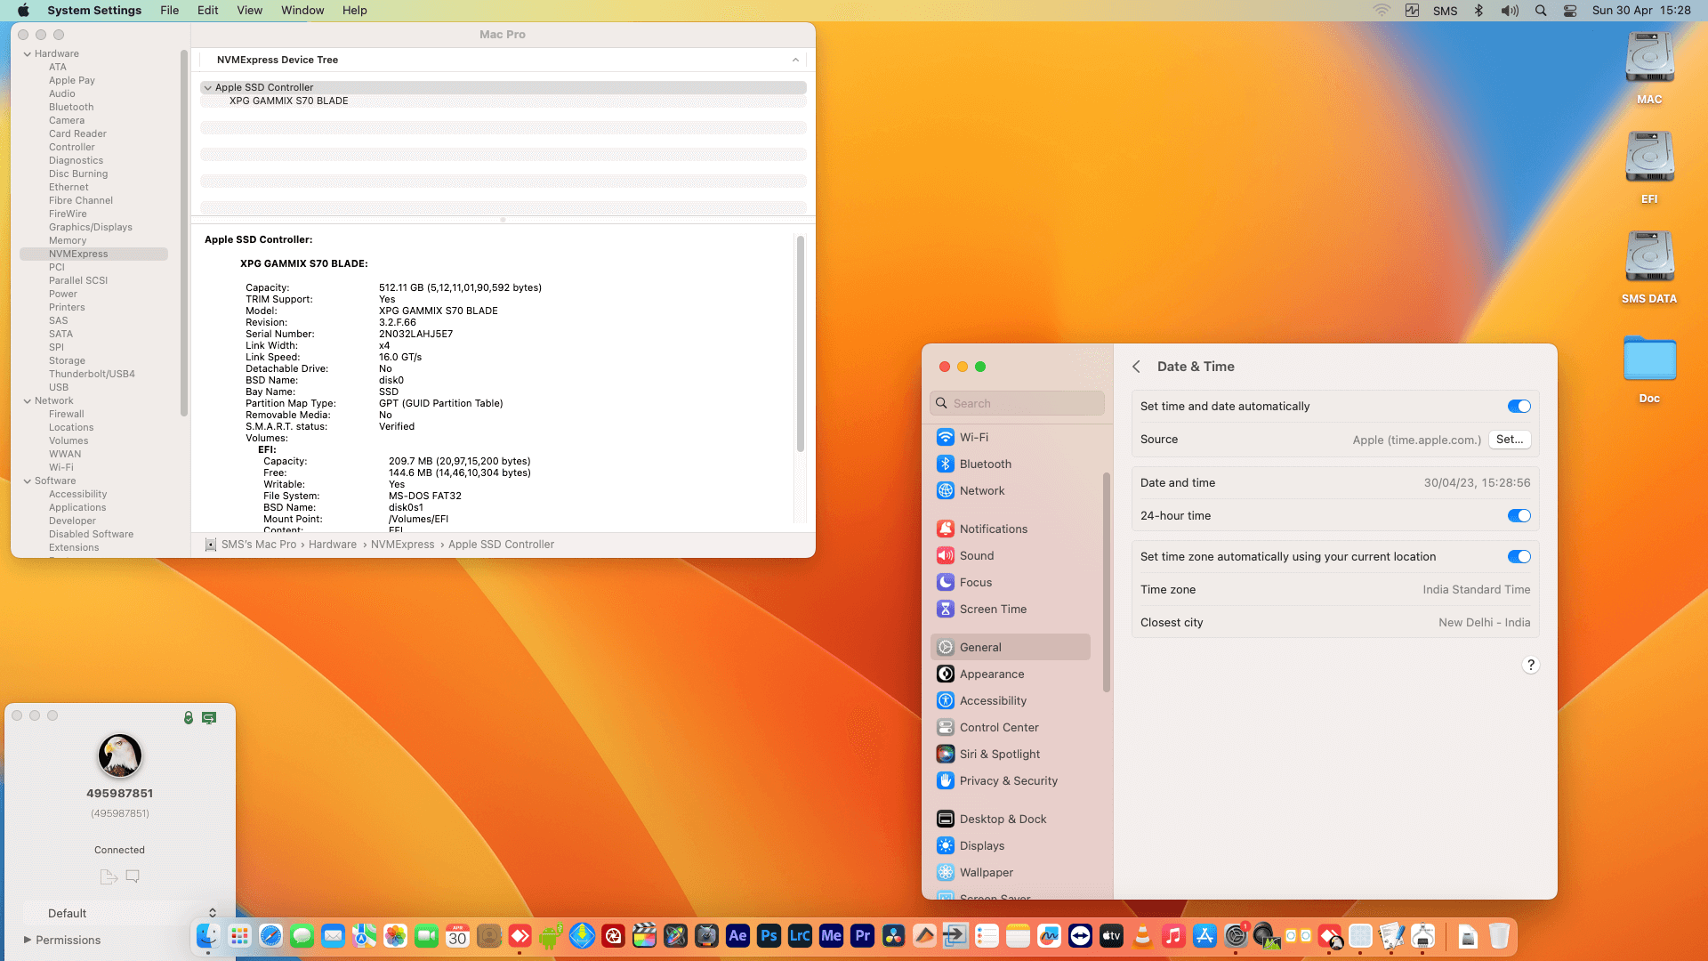This screenshot has height=961, width=1708.
Task: Collapse the Hardware section in System Information
Action: tap(28, 54)
